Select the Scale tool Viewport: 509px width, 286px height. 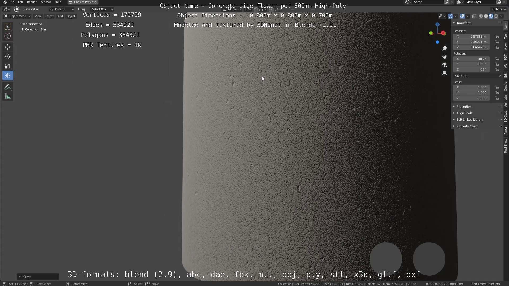[x=7, y=66]
